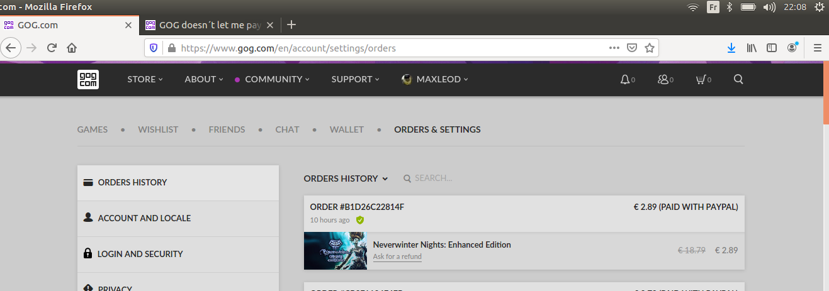The width and height of the screenshot is (829, 291).
Task: Open the 22:08 clock in top bar
Action: 796,7
